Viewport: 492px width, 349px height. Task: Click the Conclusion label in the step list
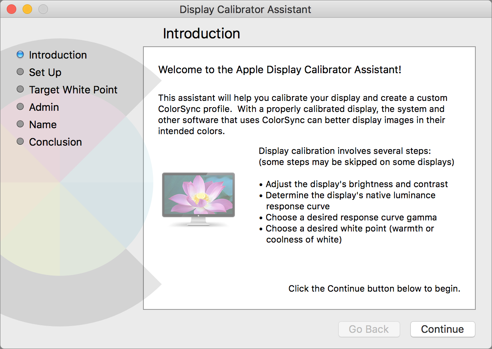[55, 142]
